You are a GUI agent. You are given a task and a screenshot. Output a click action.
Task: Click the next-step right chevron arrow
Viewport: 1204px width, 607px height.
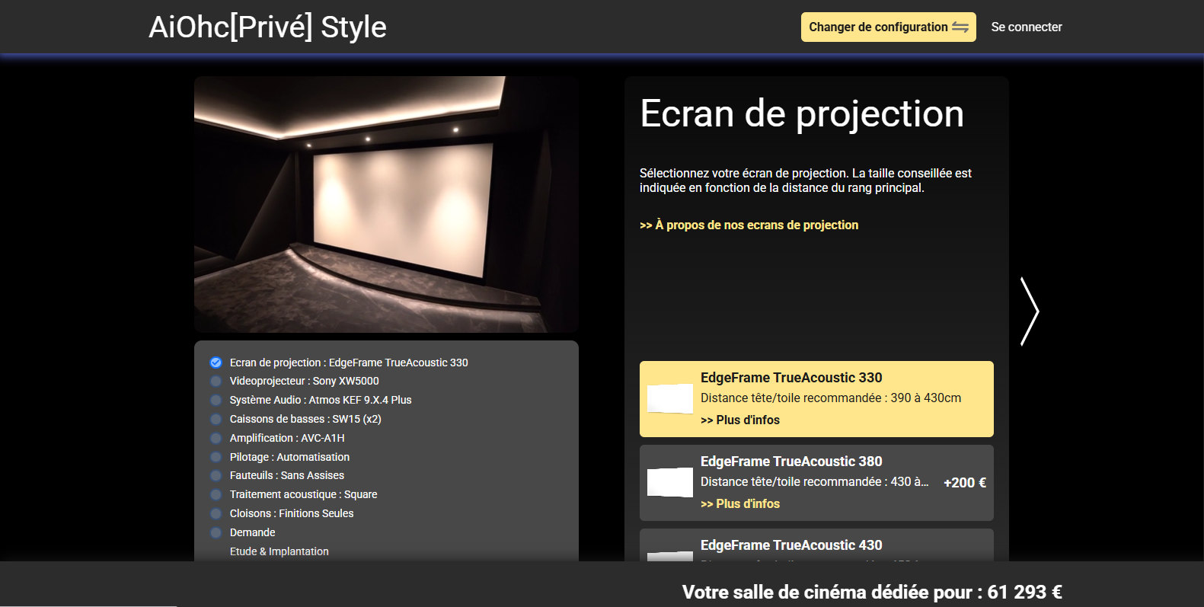click(1030, 311)
